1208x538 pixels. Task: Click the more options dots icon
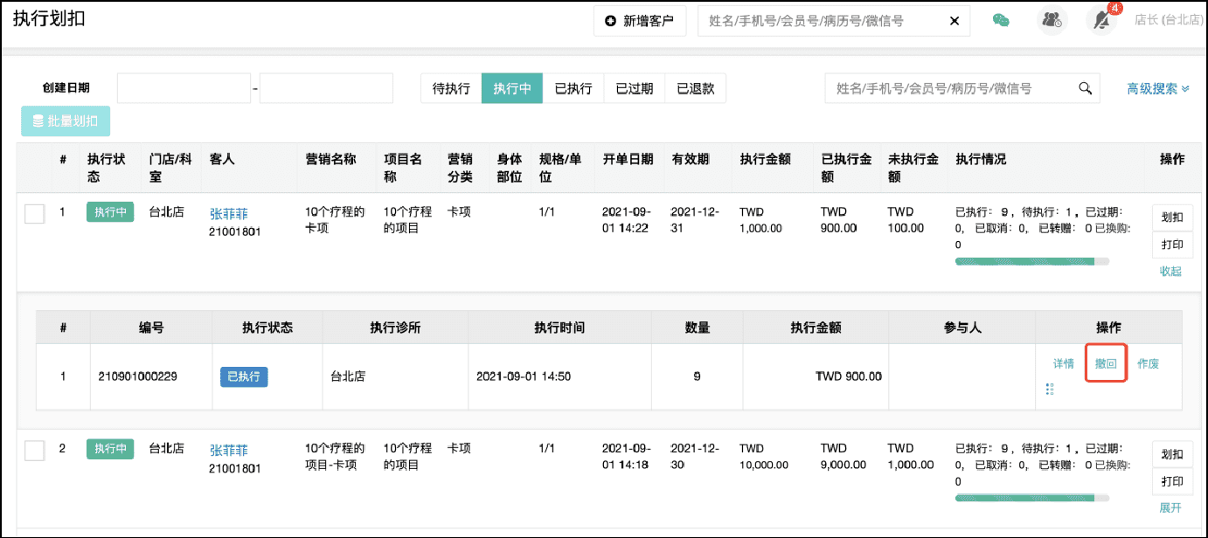[1050, 389]
